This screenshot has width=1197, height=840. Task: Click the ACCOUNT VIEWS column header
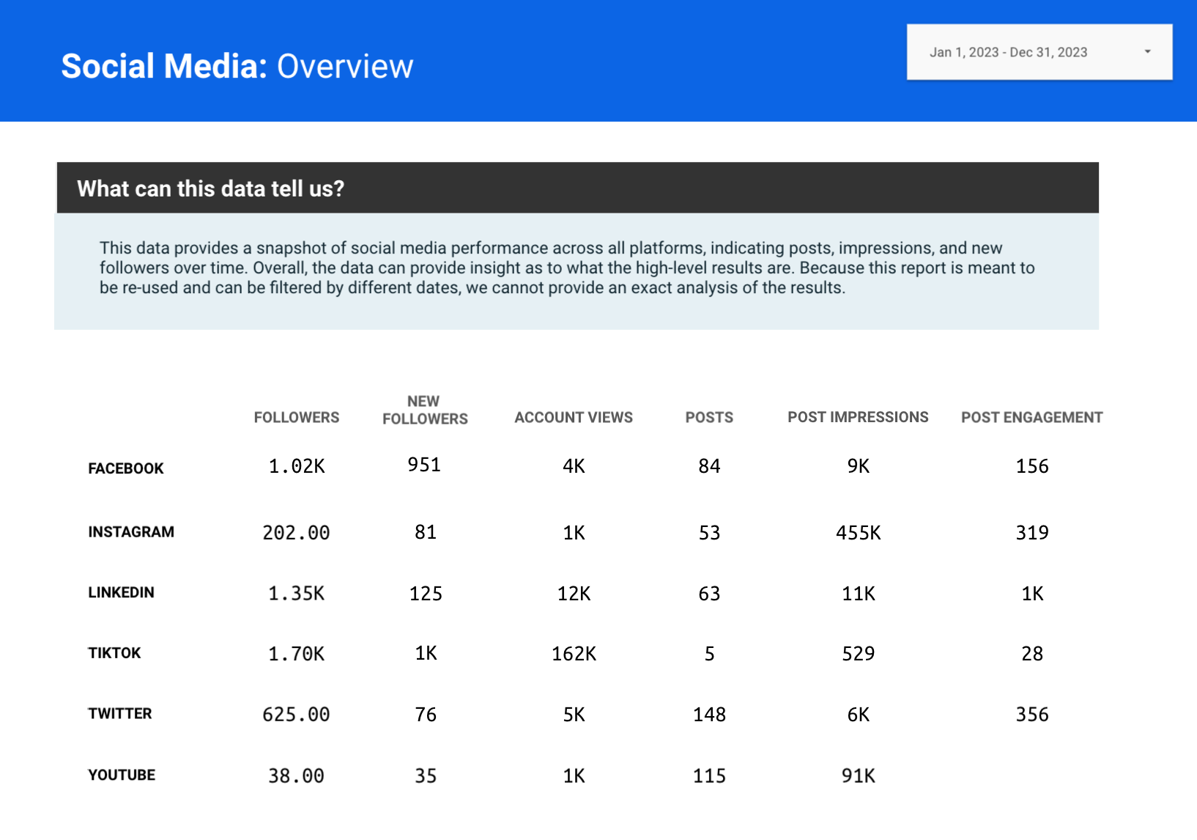574,417
